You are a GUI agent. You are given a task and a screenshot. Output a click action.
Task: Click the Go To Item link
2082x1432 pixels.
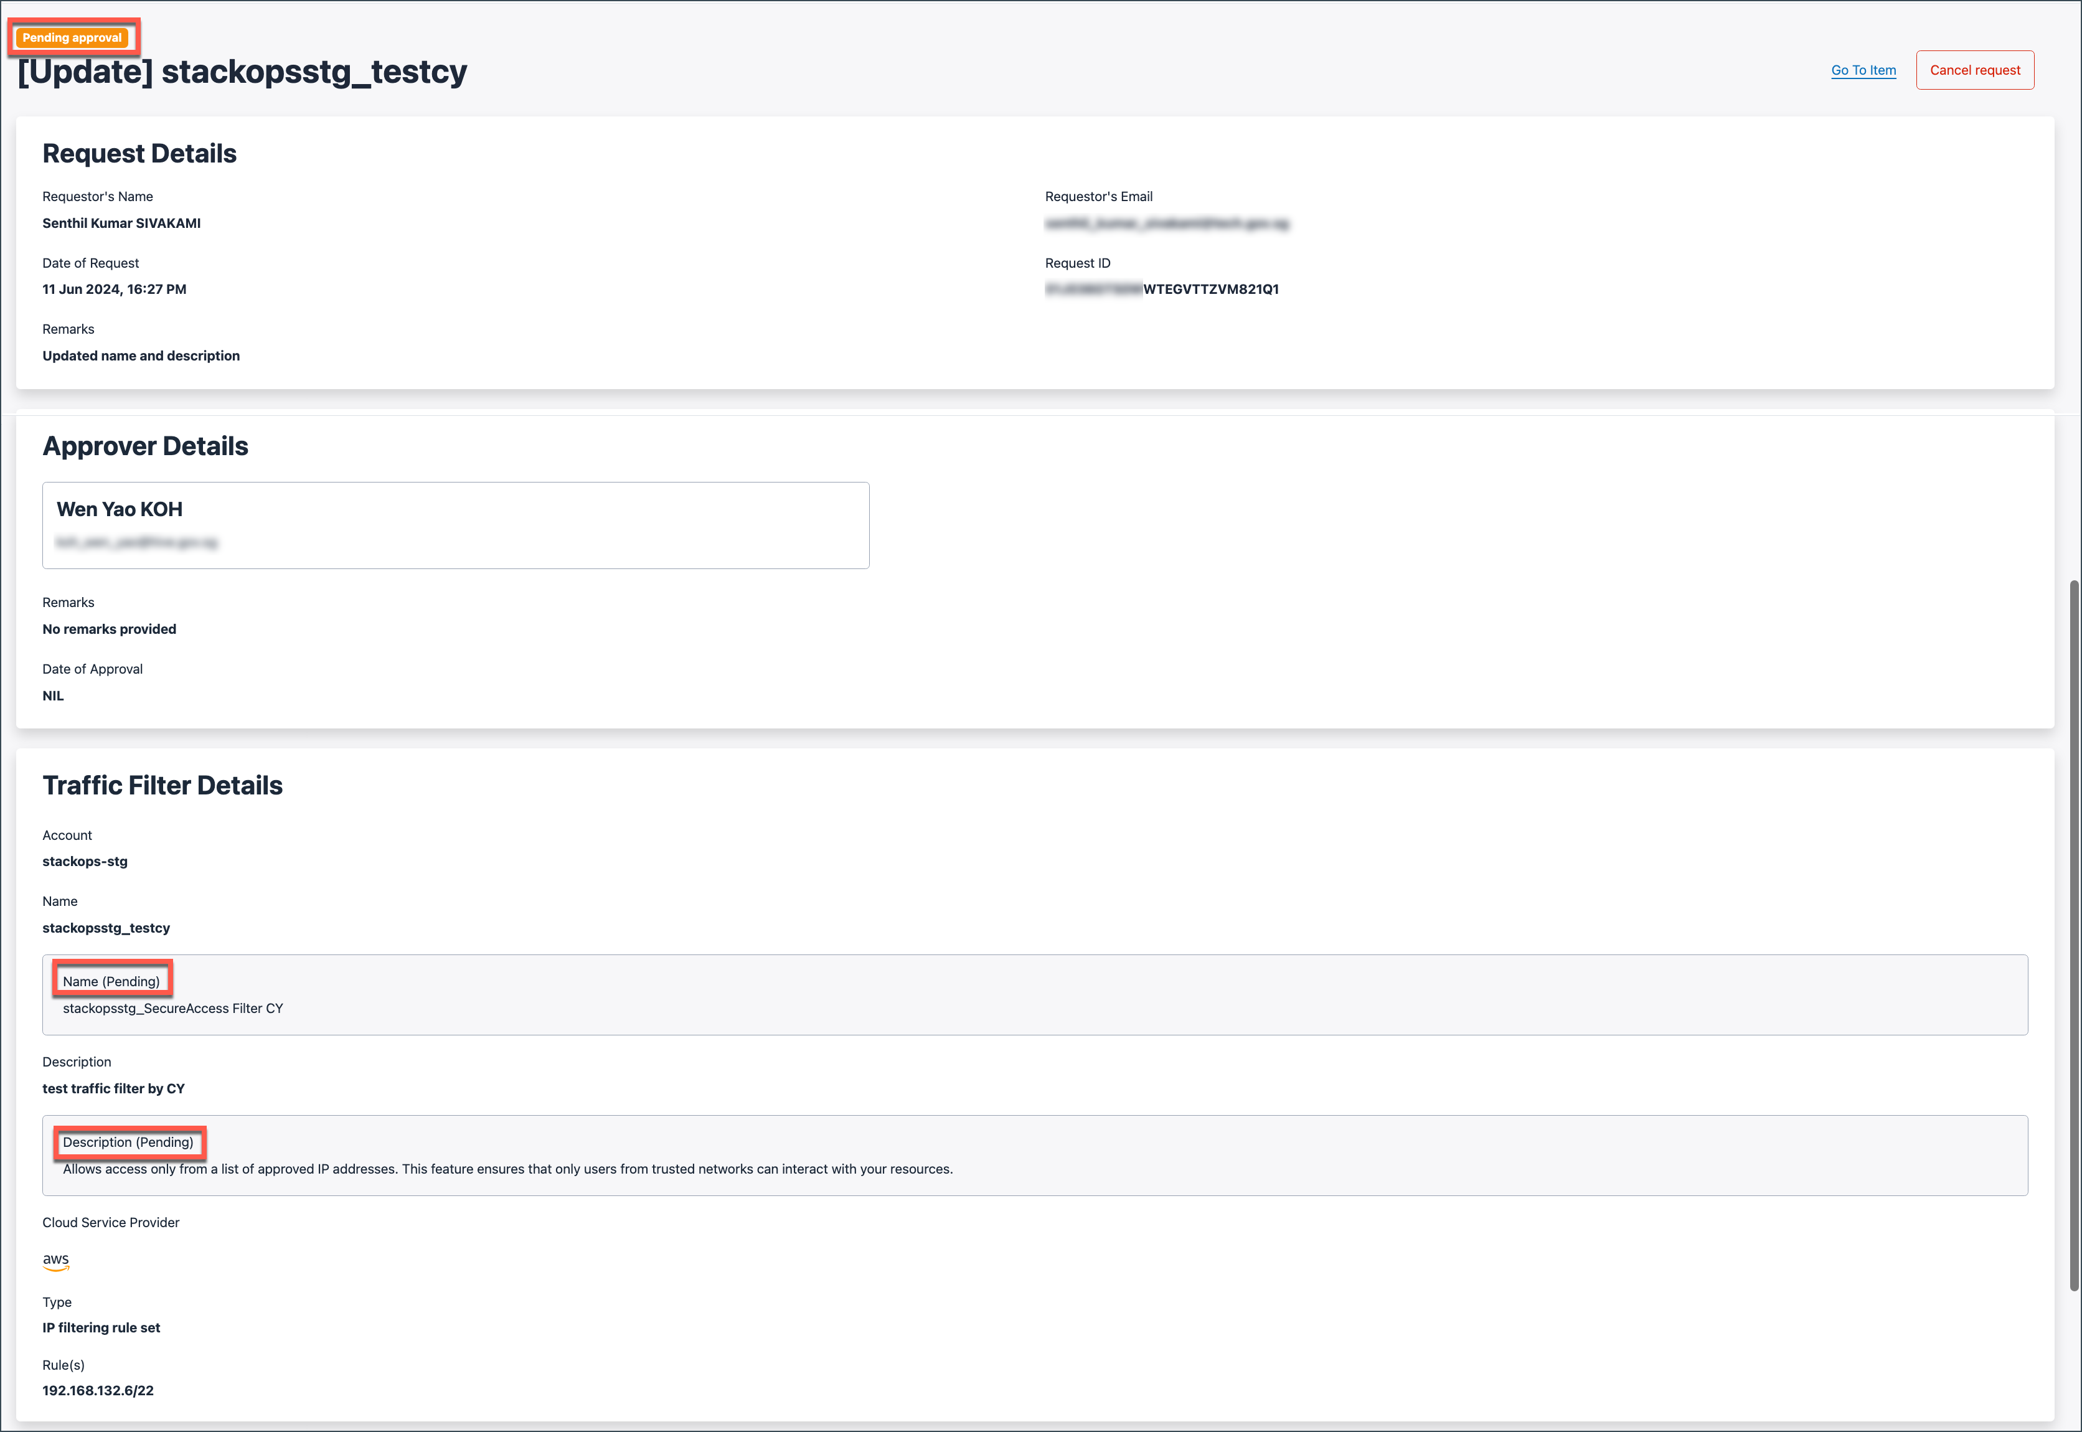coord(1863,70)
